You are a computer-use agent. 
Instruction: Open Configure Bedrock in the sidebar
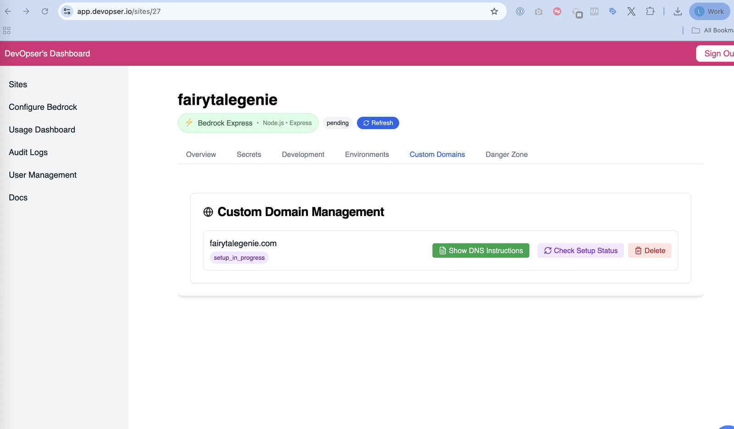click(43, 107)
